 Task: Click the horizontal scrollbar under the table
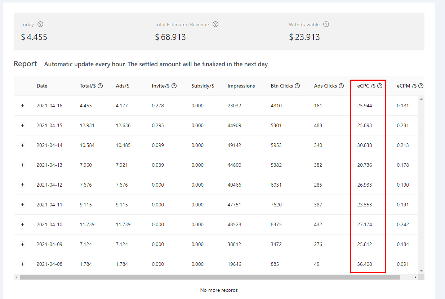(x=210, y=277)
